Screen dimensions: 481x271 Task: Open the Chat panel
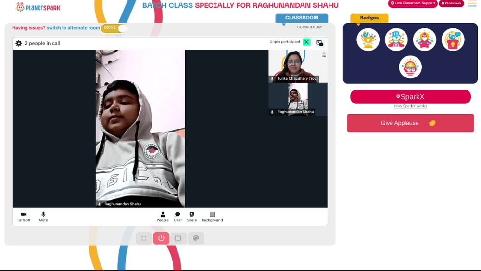coord(177,217)
